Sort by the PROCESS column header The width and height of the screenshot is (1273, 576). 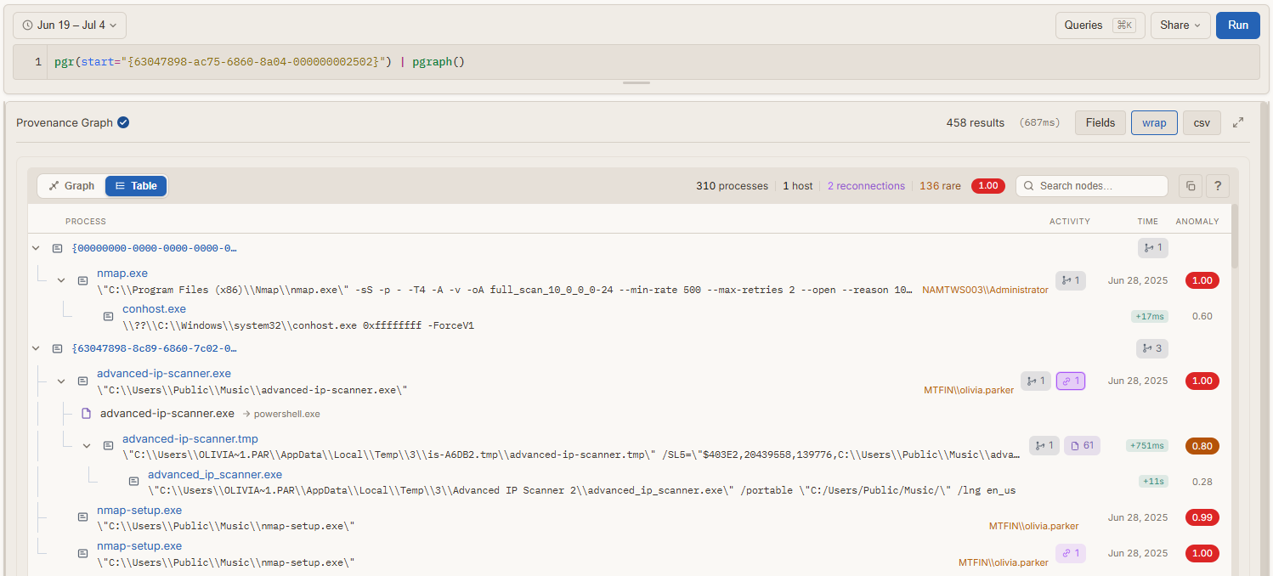pyautogui.click(x=86, y=221)
